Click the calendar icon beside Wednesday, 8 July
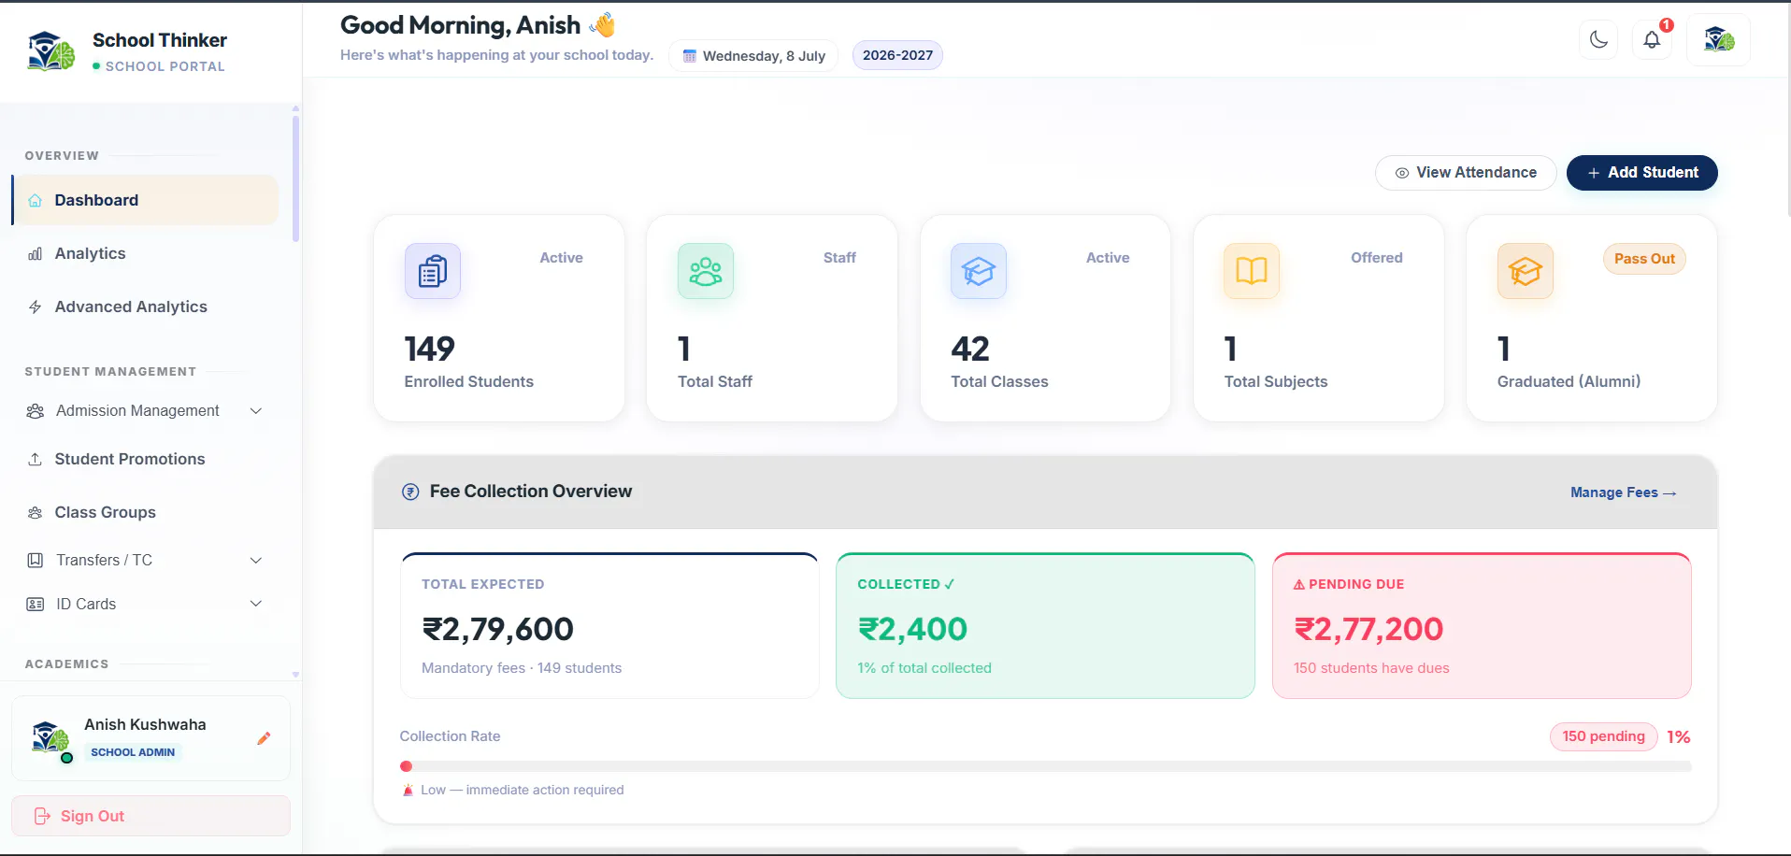 click(x=690, y=56)
